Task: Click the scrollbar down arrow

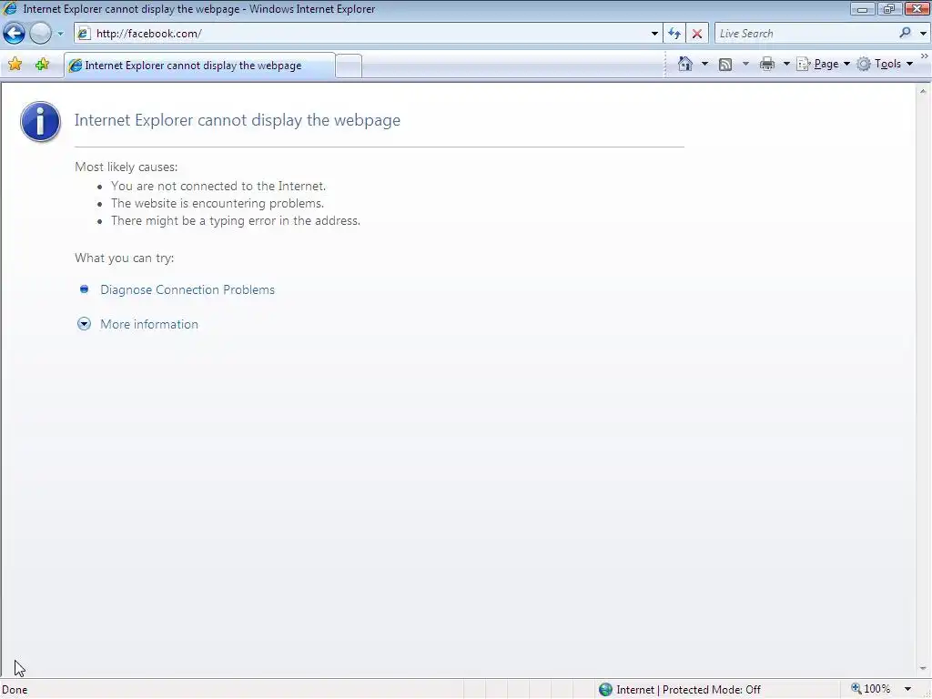Action: pos(923,669)
